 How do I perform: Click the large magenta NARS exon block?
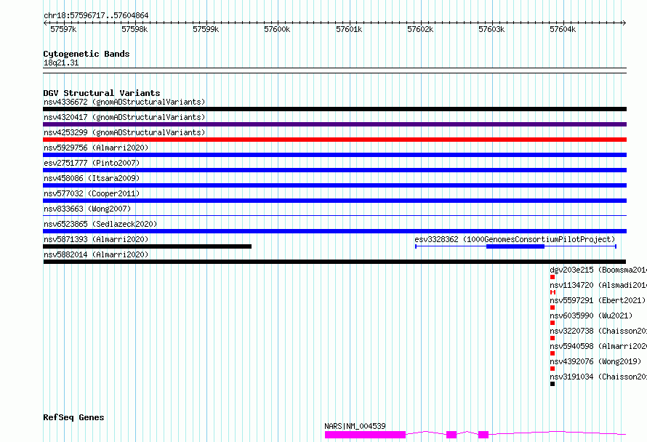[x=365, y=435]
